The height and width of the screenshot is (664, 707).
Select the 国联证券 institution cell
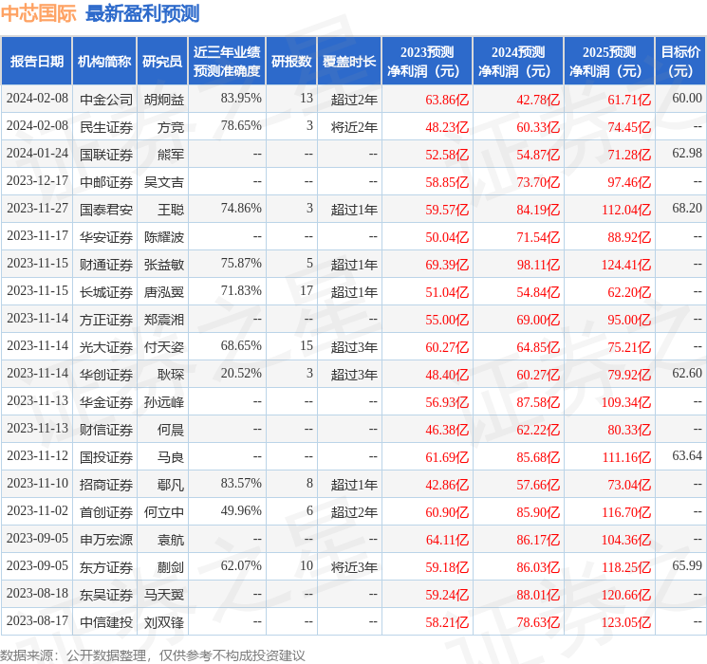click(x=106, y=155)
